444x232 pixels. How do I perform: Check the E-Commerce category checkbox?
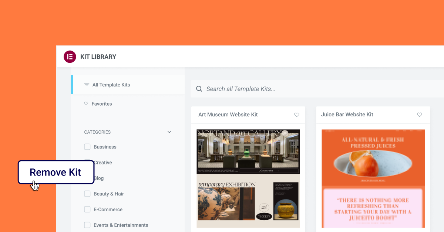coord(87,209)
